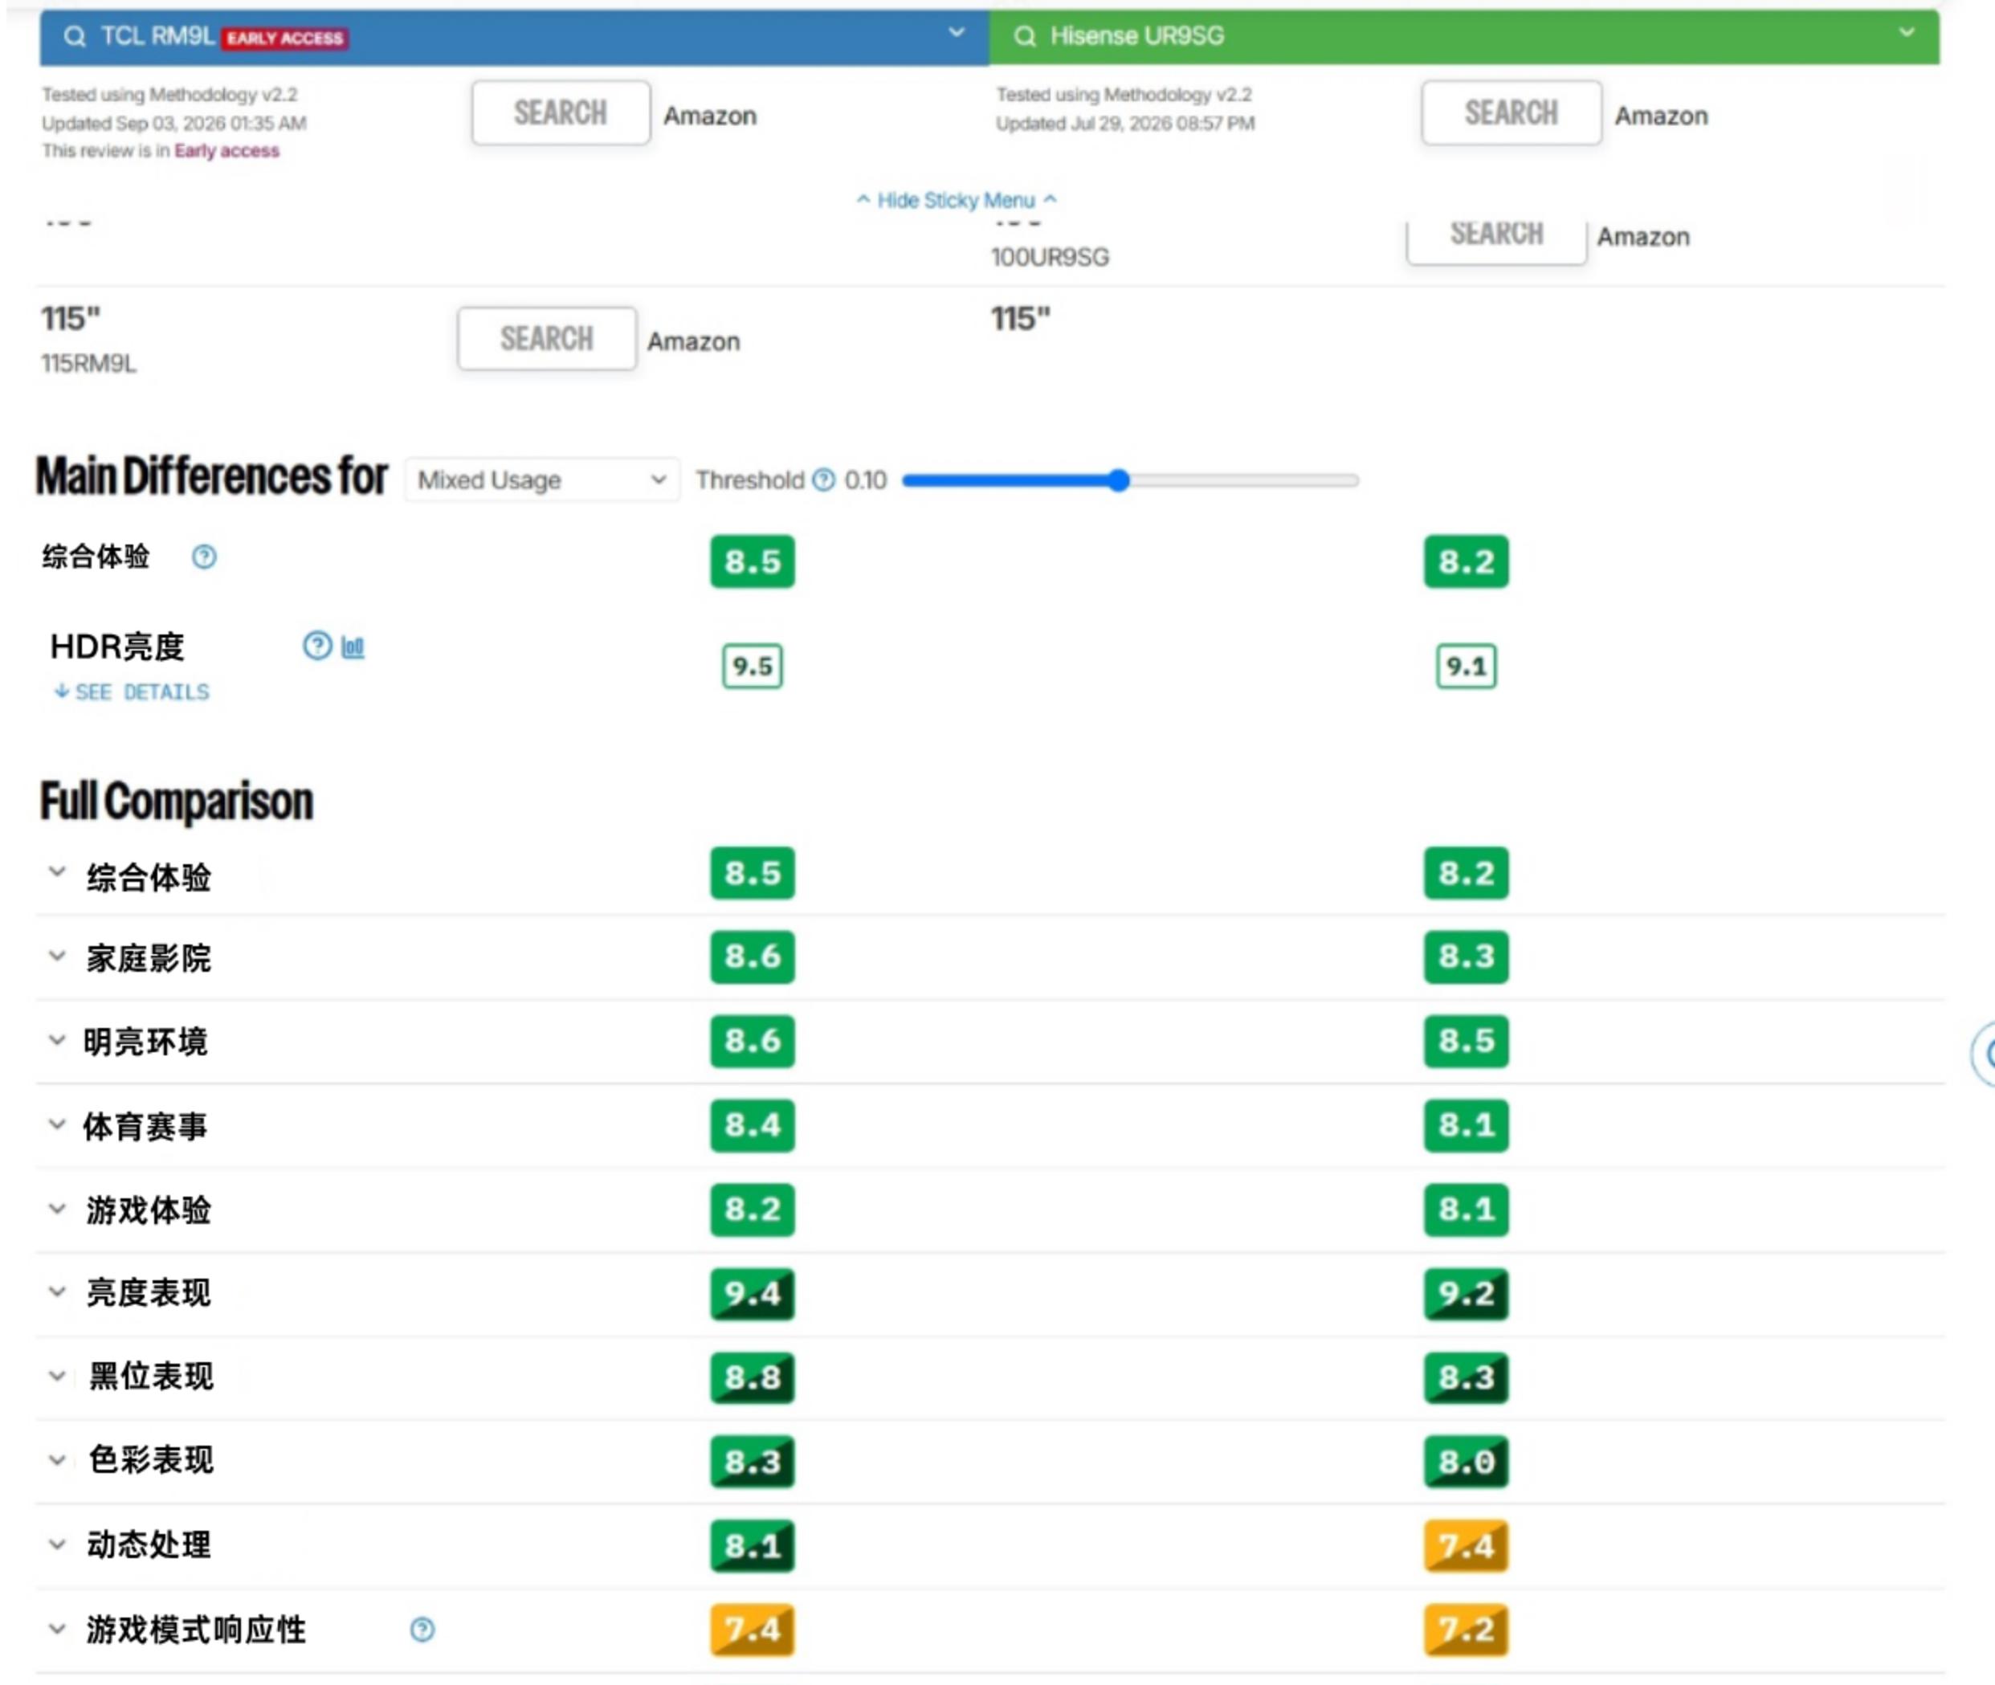Click SEARCH for the 115RM9L model
Screen dimensions: 1995x1685
(x=546, y=338)
